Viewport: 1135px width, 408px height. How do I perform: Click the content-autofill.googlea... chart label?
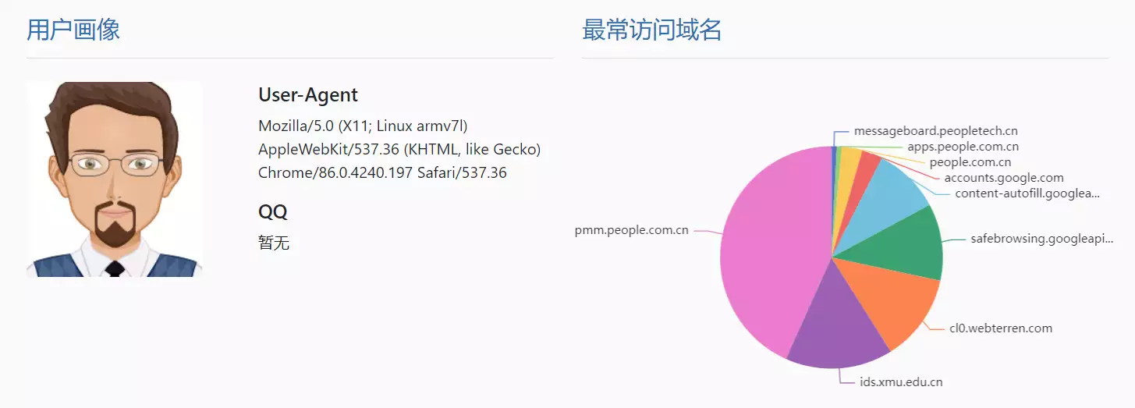pos(1027,193)
